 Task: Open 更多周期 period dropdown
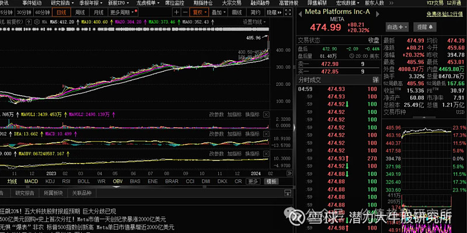pos(124,12)
